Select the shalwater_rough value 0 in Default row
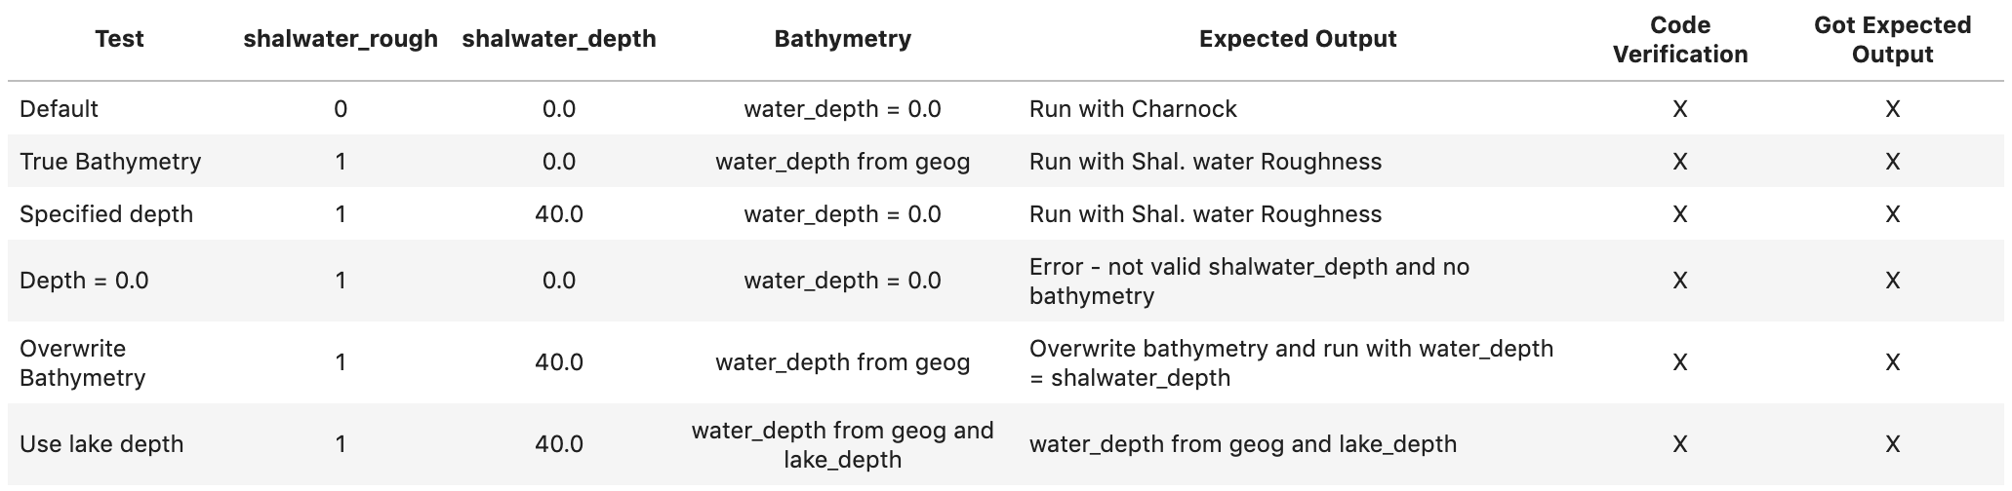Screen dimensions: 2012x491 coord(341,109)
